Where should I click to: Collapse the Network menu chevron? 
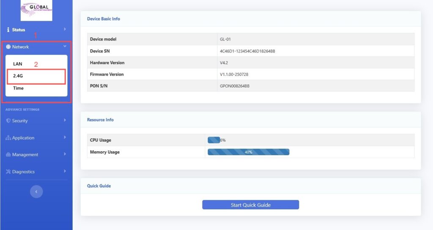[65, 47]
